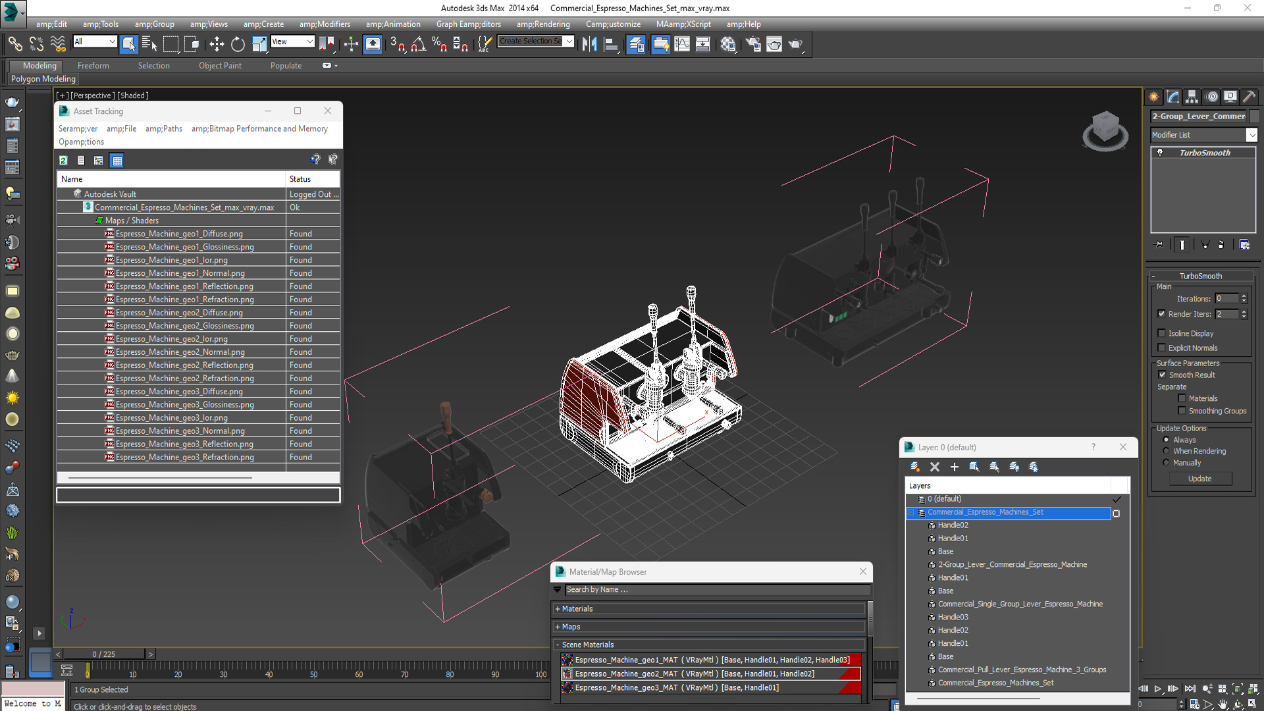Expand the Maps group in Material Browser

pos(709,627)
